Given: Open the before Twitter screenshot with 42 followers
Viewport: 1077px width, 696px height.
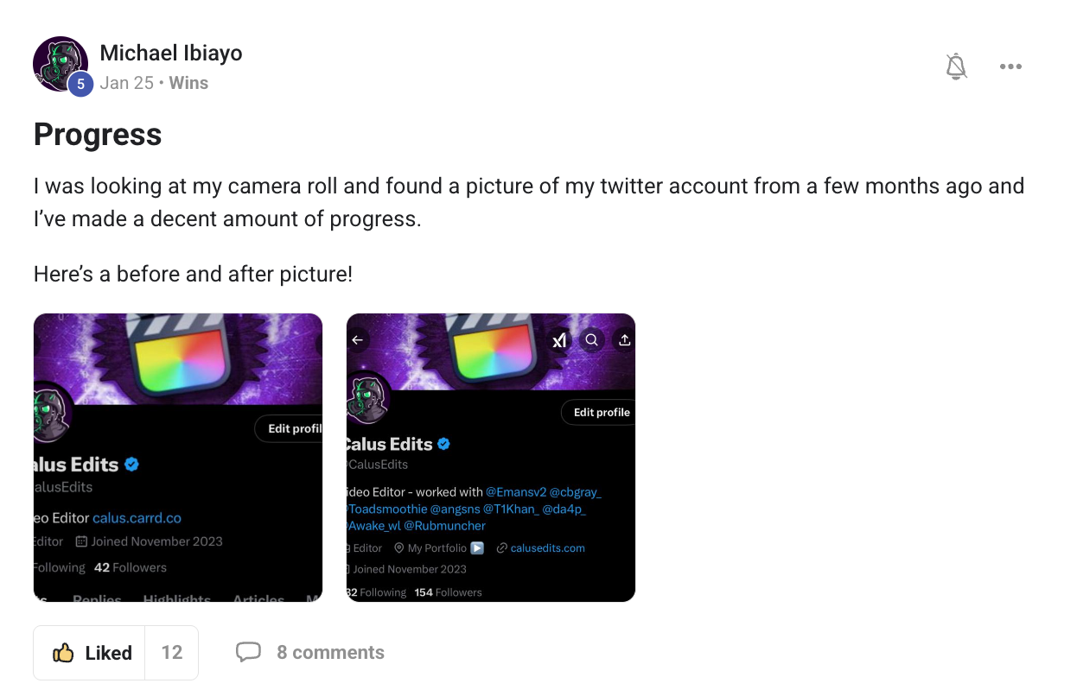Looking at the screenshot, I should [177, 457].
